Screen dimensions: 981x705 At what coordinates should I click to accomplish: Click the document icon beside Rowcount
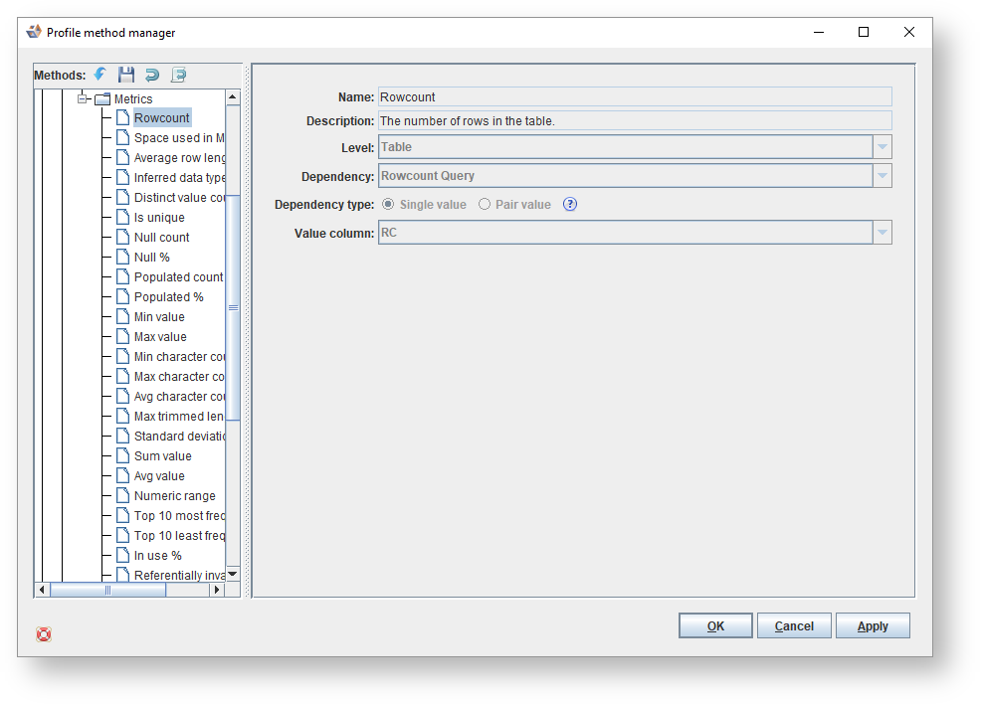tap(122, 117)
